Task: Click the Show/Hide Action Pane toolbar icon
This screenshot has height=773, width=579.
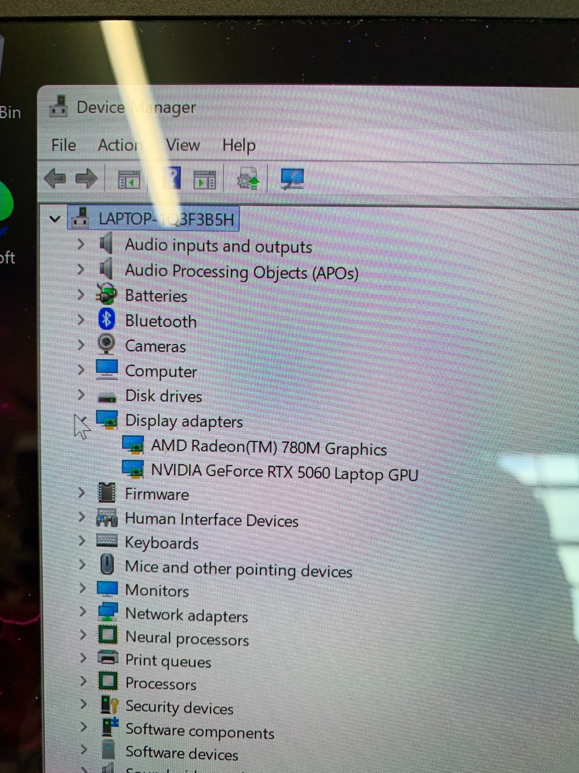Action: tap(205, 180)
